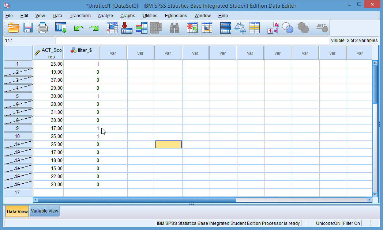Click the Open data document folder icon
The width and height of the screenshot is (383, 230).
(x=14, y=28)
